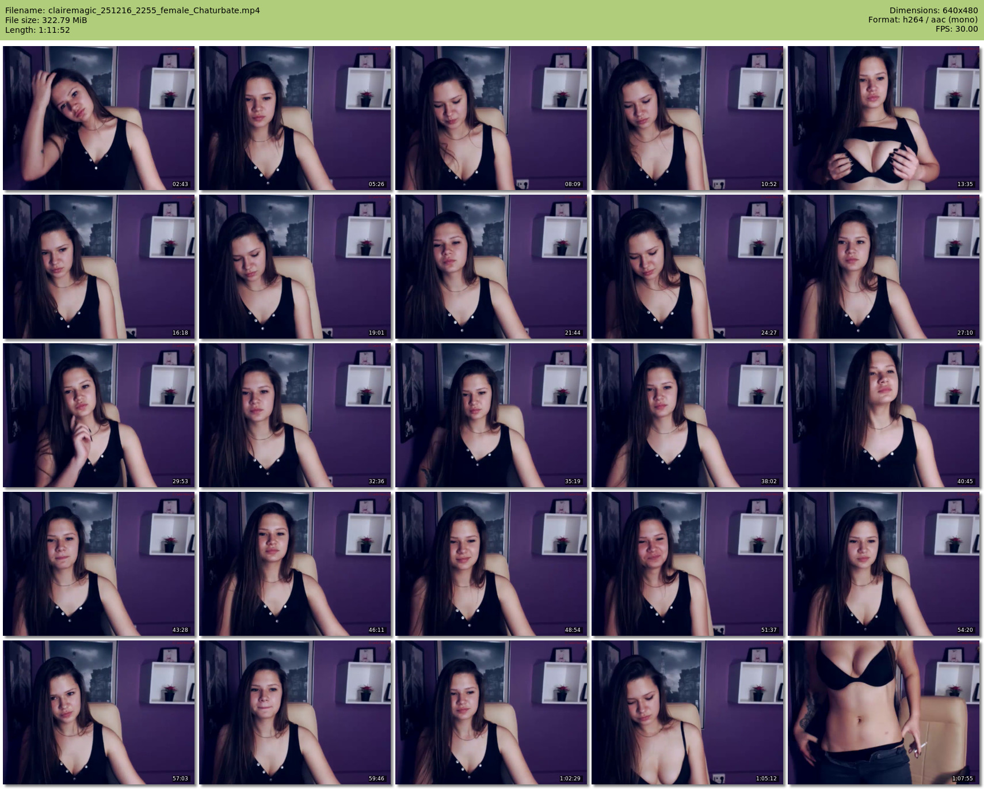Click the thumbnail timestamped 02:43
The height and width of the screenshot is (789, 984).
coord(99,118)
